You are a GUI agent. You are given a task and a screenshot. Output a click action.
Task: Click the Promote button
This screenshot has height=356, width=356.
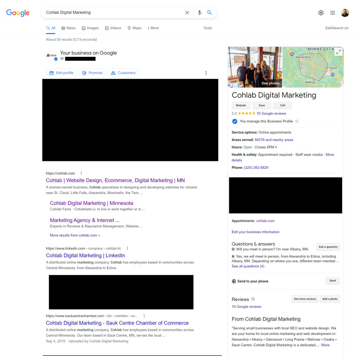click(x=92, y=73)
